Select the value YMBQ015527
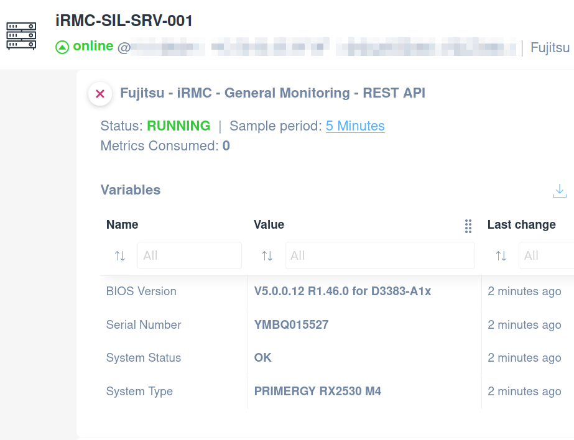This screenshot has width=574, height=440. point(292,325)
